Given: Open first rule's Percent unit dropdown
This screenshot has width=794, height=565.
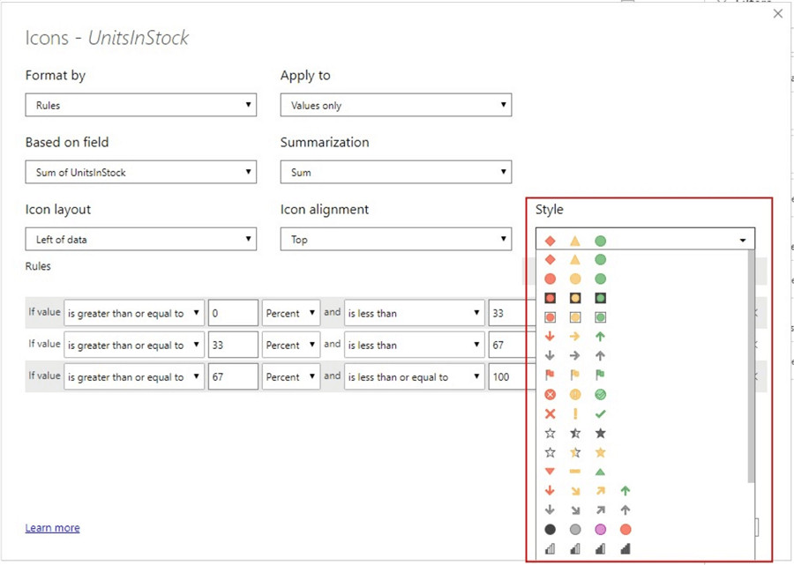Looking at the screenshot, I should pos(291,313).
